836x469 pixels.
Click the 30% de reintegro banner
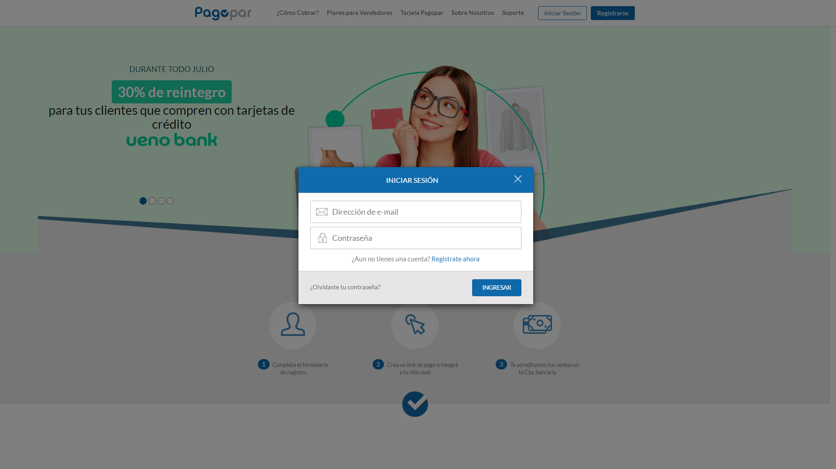coord(171,92)
